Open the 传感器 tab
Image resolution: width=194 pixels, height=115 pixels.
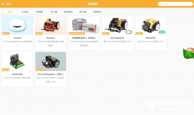[x=39, y=12]
